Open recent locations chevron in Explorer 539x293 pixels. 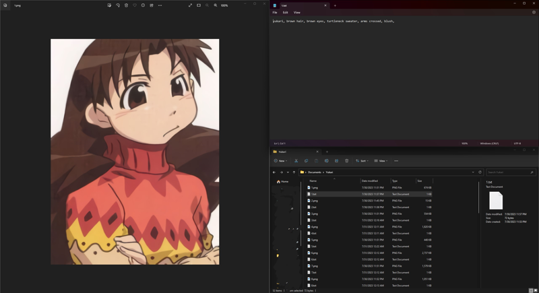point(288,172)
